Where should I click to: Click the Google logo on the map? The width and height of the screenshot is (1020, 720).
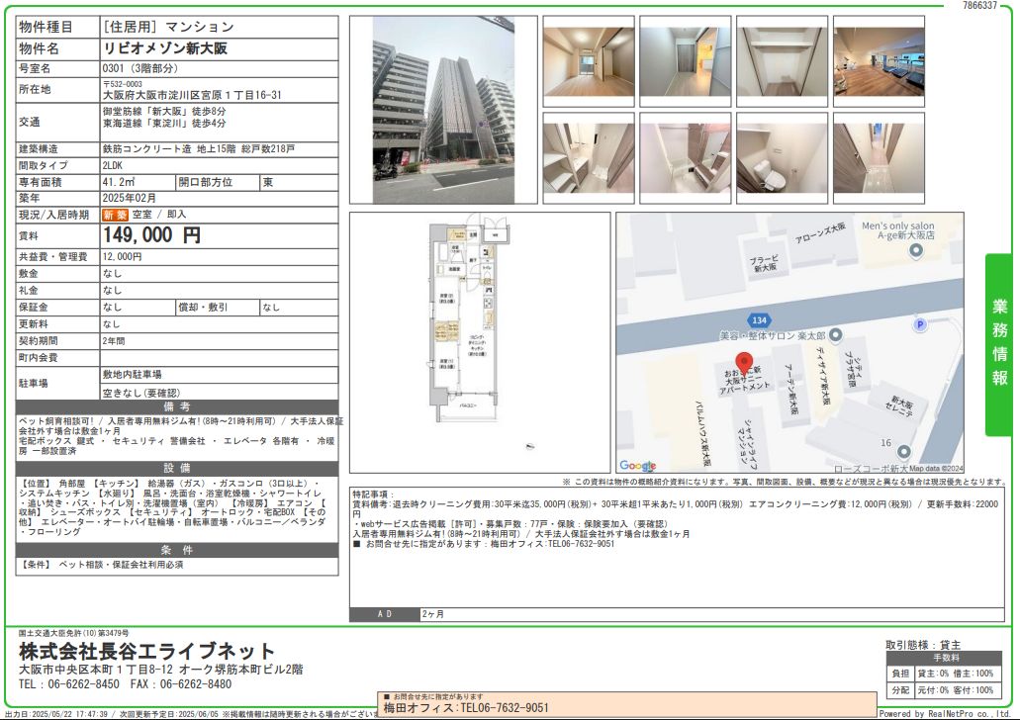coord(637,466)
